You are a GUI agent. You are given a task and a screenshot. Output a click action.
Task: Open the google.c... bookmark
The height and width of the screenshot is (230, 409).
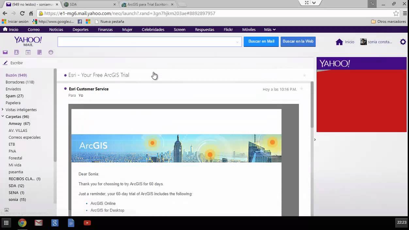coord(53,22)
